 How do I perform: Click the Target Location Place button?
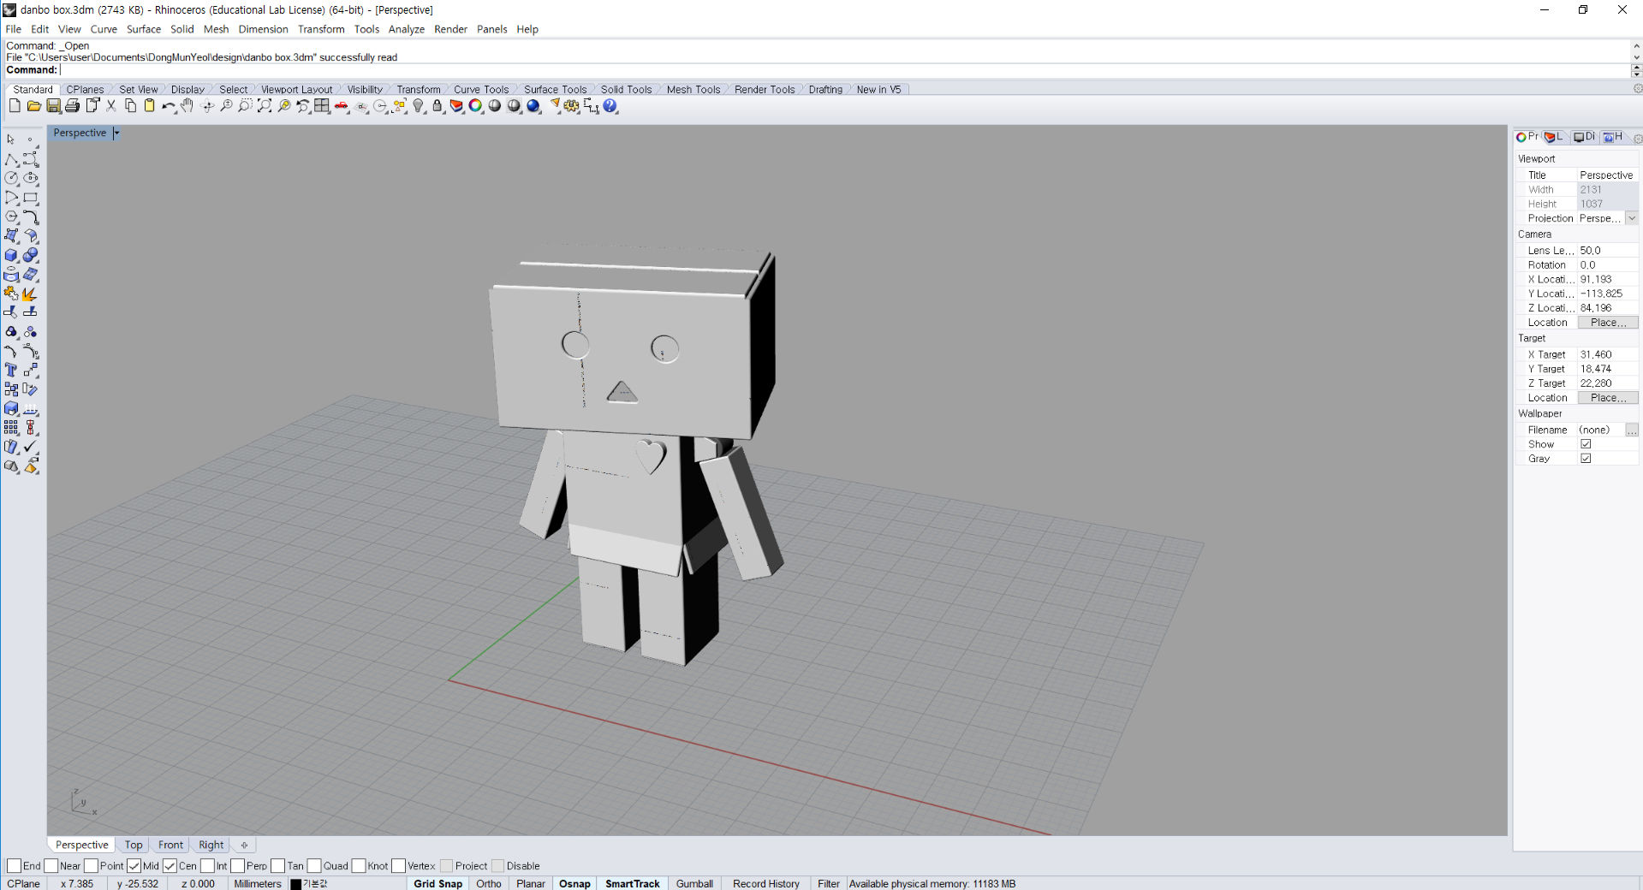click(1608, 398)
